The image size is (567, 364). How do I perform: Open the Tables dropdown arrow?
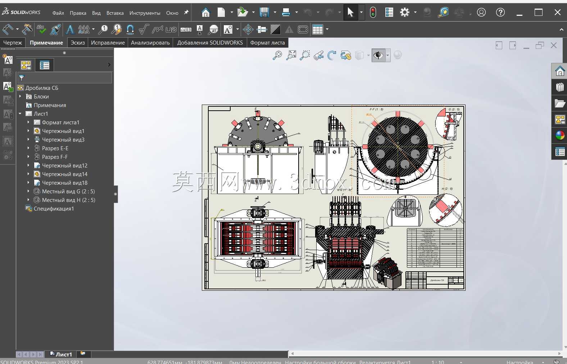point(327,29)
